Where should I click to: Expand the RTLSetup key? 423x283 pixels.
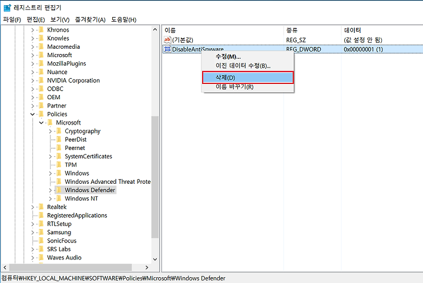tap(33, 224)
